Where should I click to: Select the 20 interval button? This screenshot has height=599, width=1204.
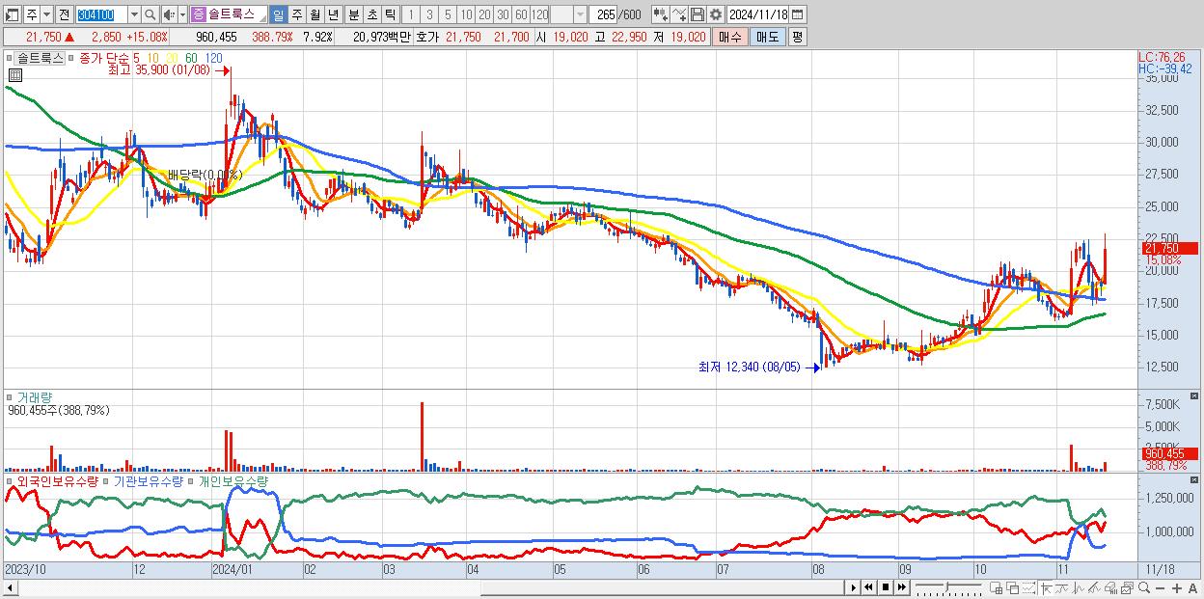pyautogui.click(x=484, y=14)
